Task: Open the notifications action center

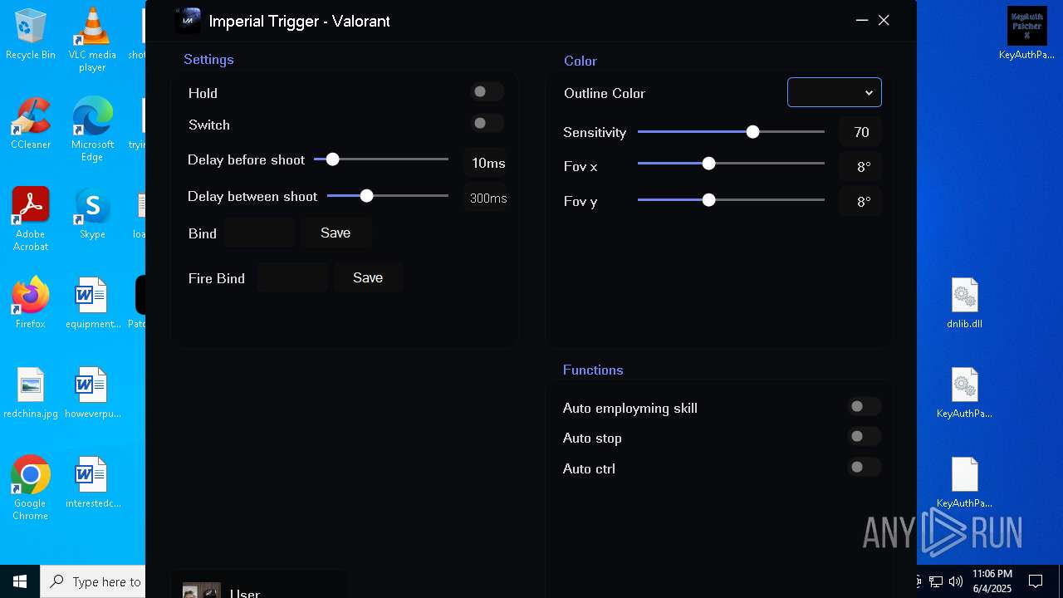Action: [x=1036, y=581]
